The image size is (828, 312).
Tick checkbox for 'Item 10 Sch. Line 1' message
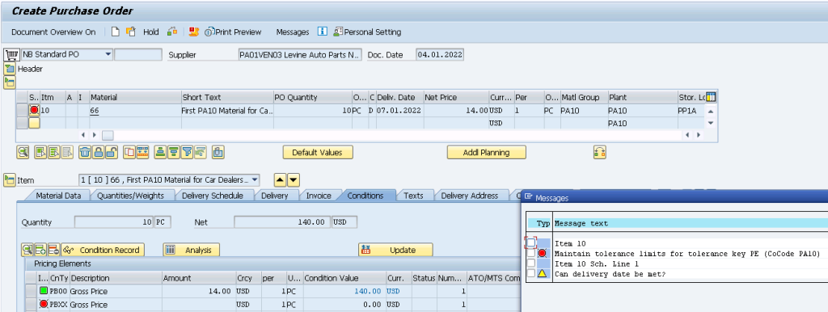531,263
